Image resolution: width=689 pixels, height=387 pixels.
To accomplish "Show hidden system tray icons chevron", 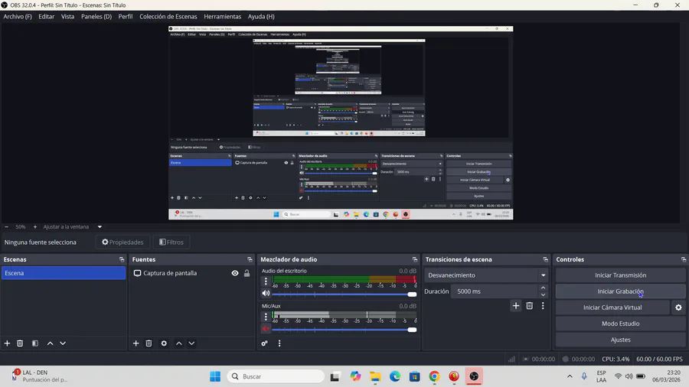I will tap(570, 376).
